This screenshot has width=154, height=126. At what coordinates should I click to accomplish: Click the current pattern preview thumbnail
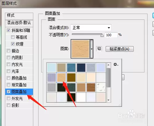[x=80, y=49]
